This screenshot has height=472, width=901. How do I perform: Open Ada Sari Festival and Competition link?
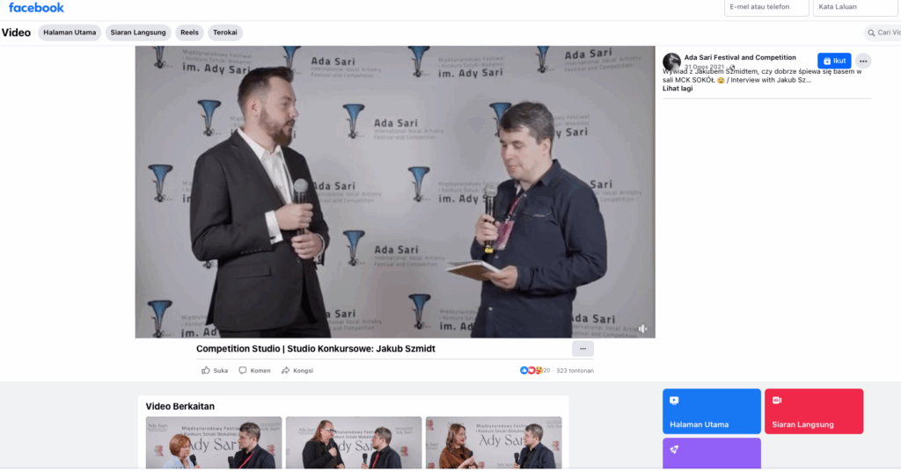pyautogui.click(x=740, y=57)
